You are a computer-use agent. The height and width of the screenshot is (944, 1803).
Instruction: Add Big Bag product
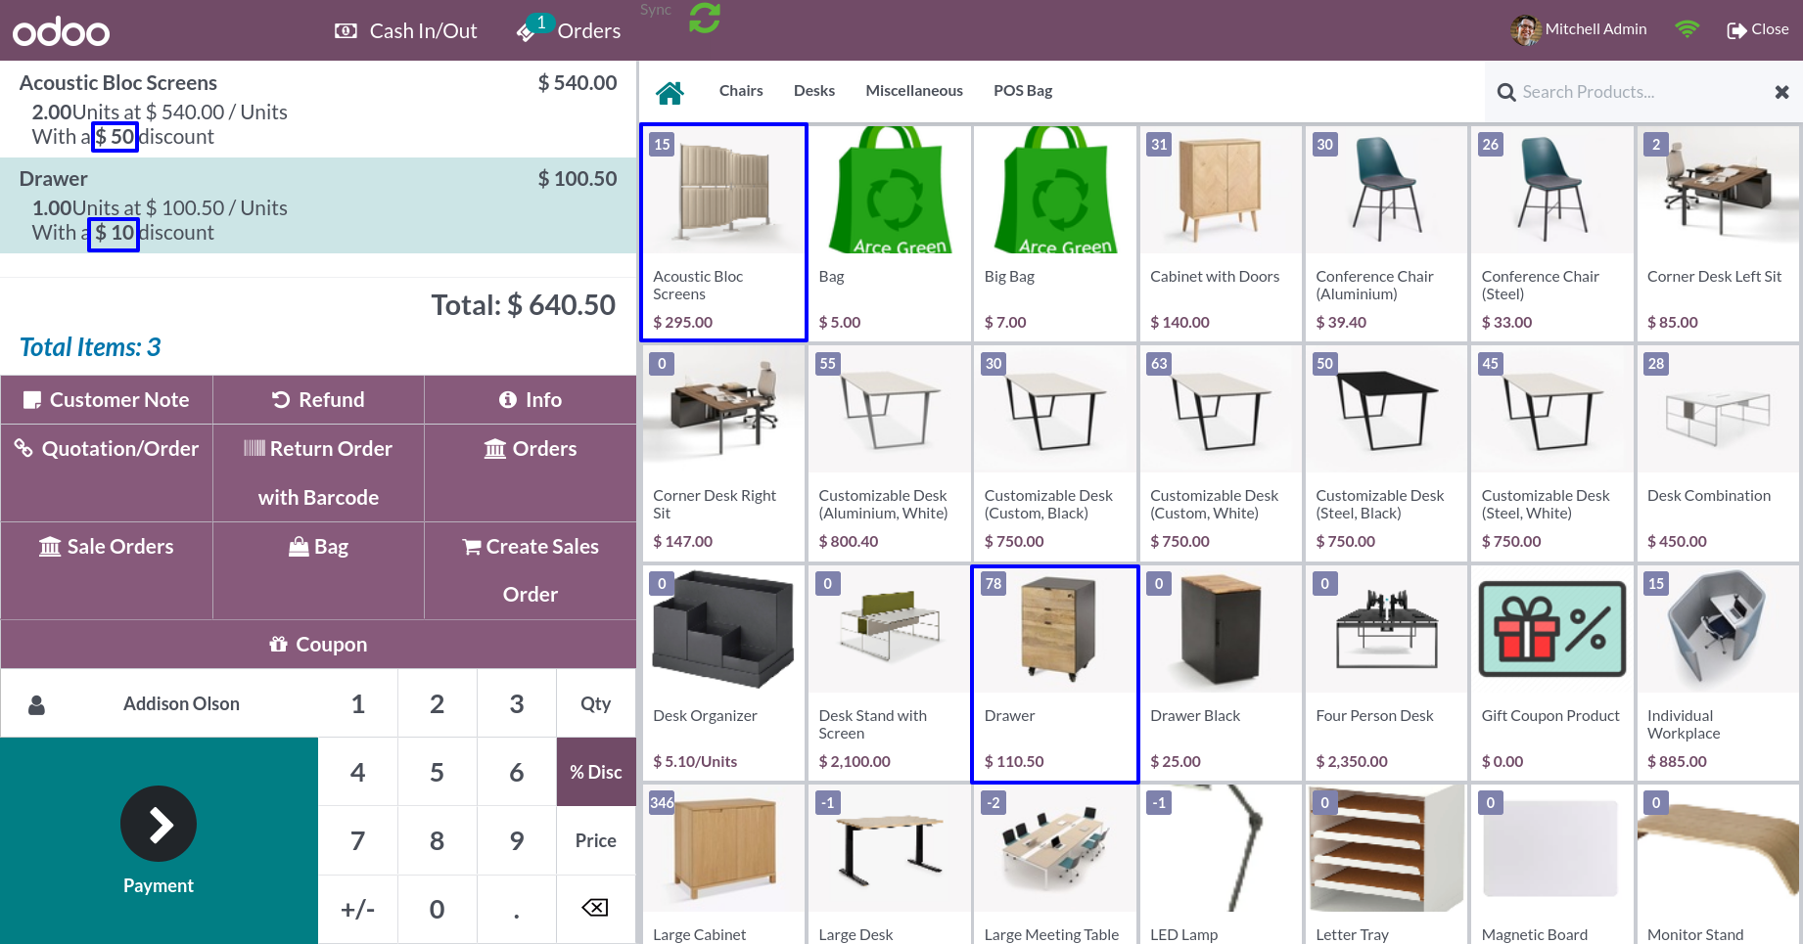pos(1054,232)
